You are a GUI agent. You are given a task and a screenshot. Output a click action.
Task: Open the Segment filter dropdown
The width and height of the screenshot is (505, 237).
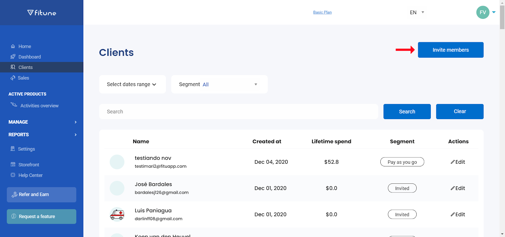tap(219, 84)
